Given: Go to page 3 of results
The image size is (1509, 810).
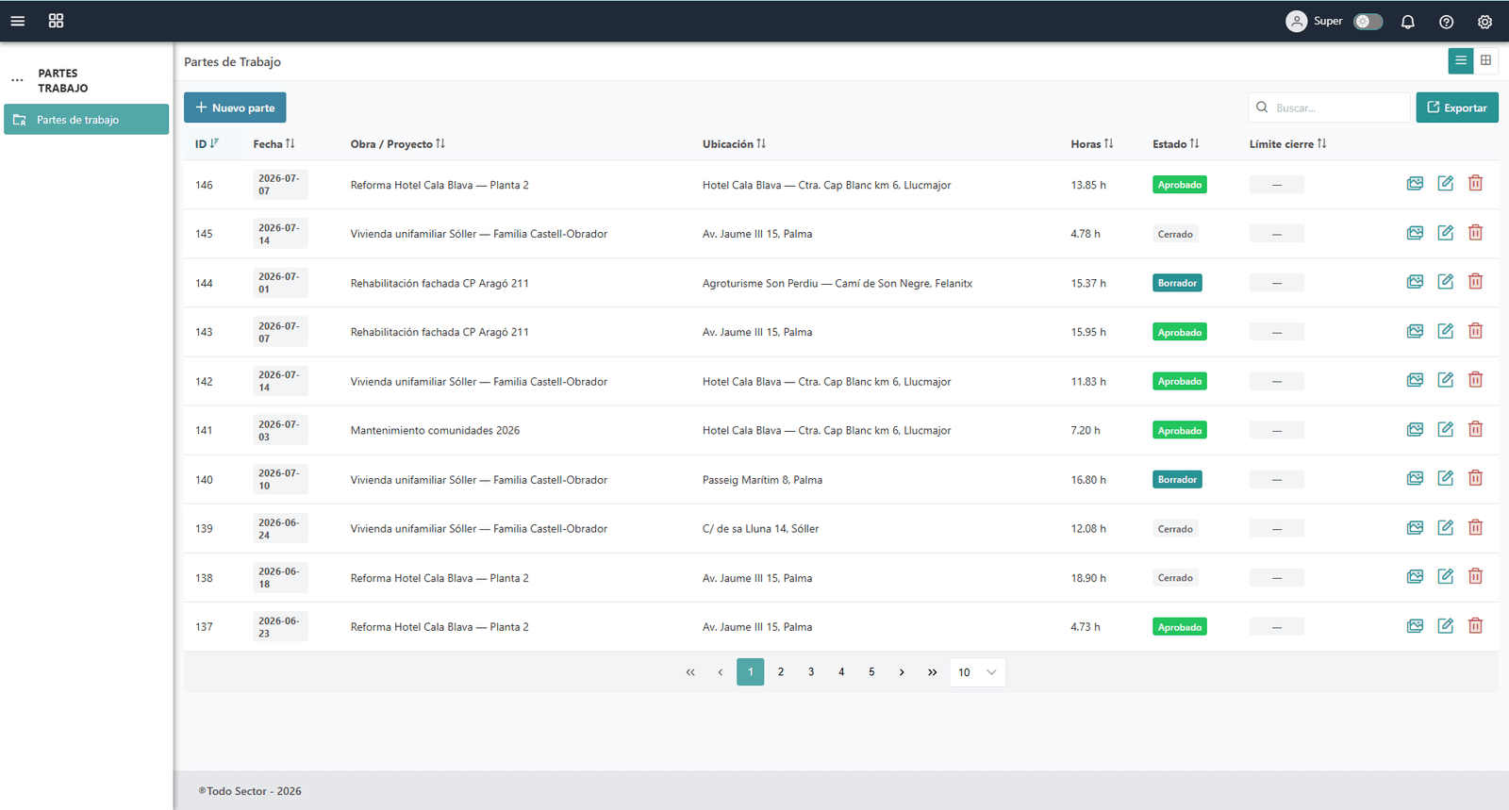Looking at the screenshot, I should [811, 672].
